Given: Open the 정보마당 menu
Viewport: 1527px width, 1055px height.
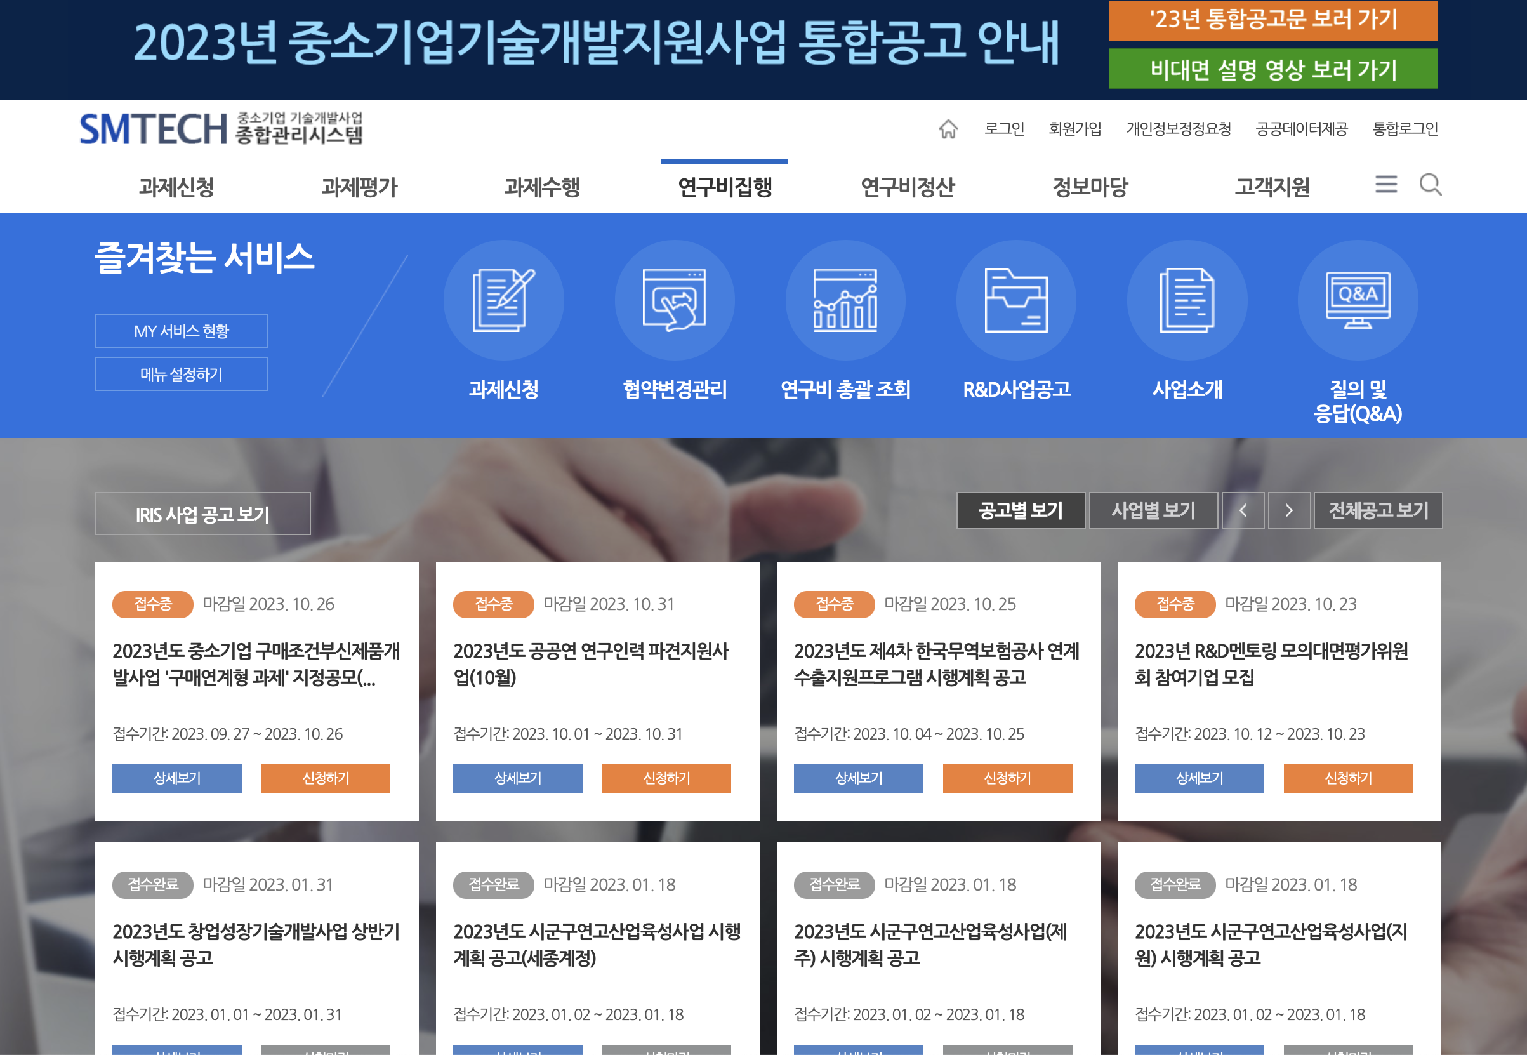Looking at the screenshot, I should click(1090, 187).
